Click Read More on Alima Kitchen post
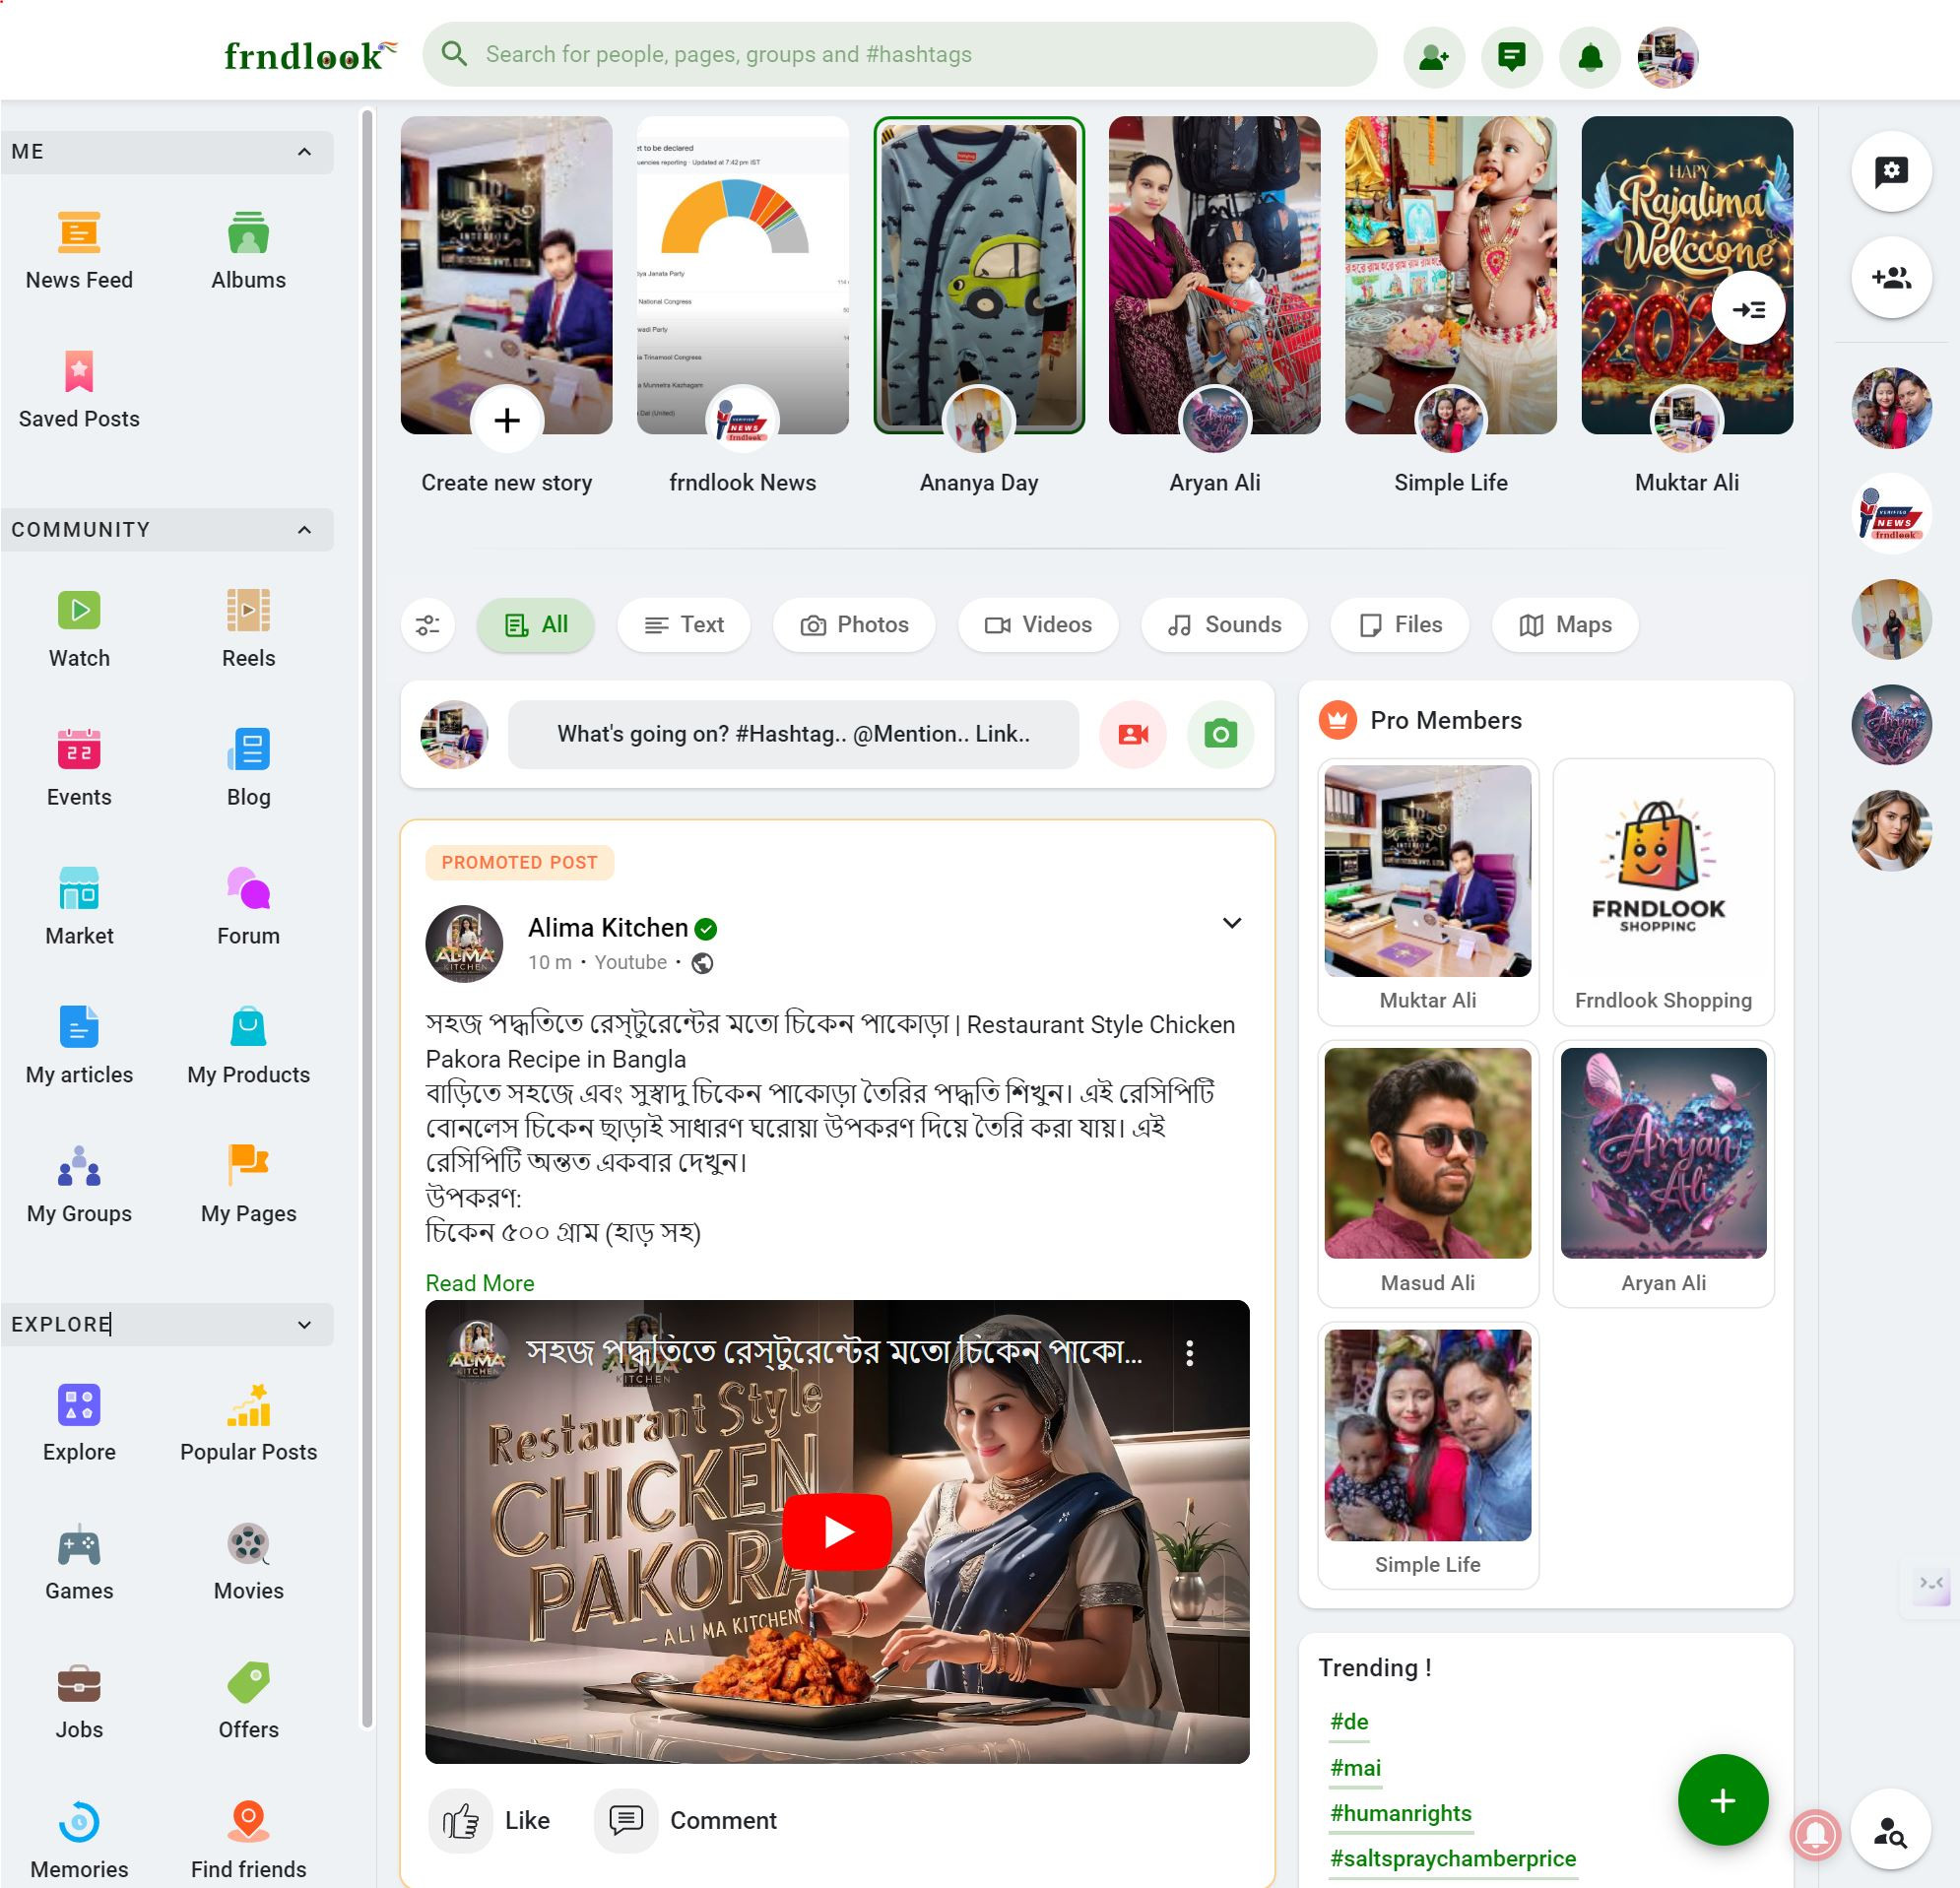The image size is (1960, 1888). click(x=480, y=1282)
